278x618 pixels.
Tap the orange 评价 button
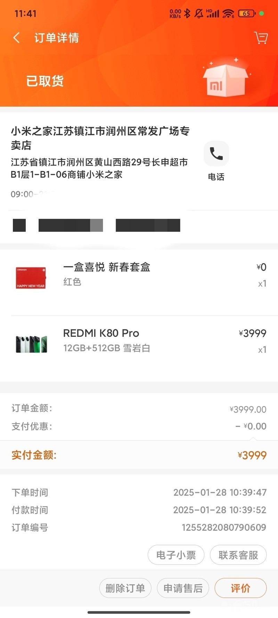240,588
